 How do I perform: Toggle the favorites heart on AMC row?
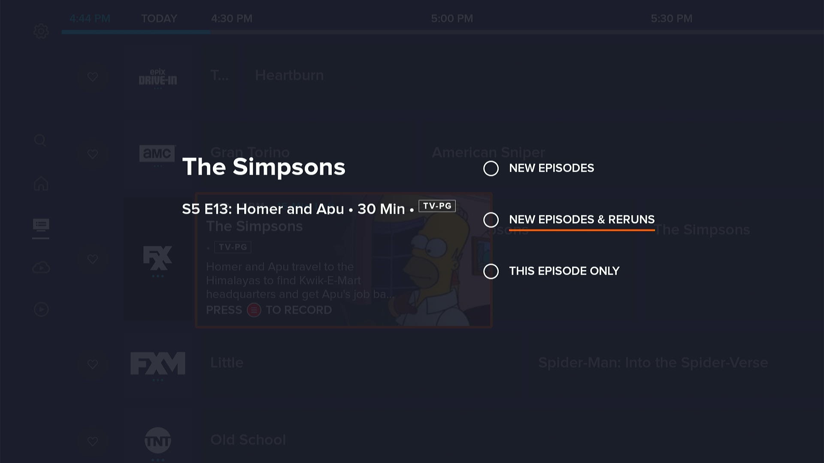93,154
